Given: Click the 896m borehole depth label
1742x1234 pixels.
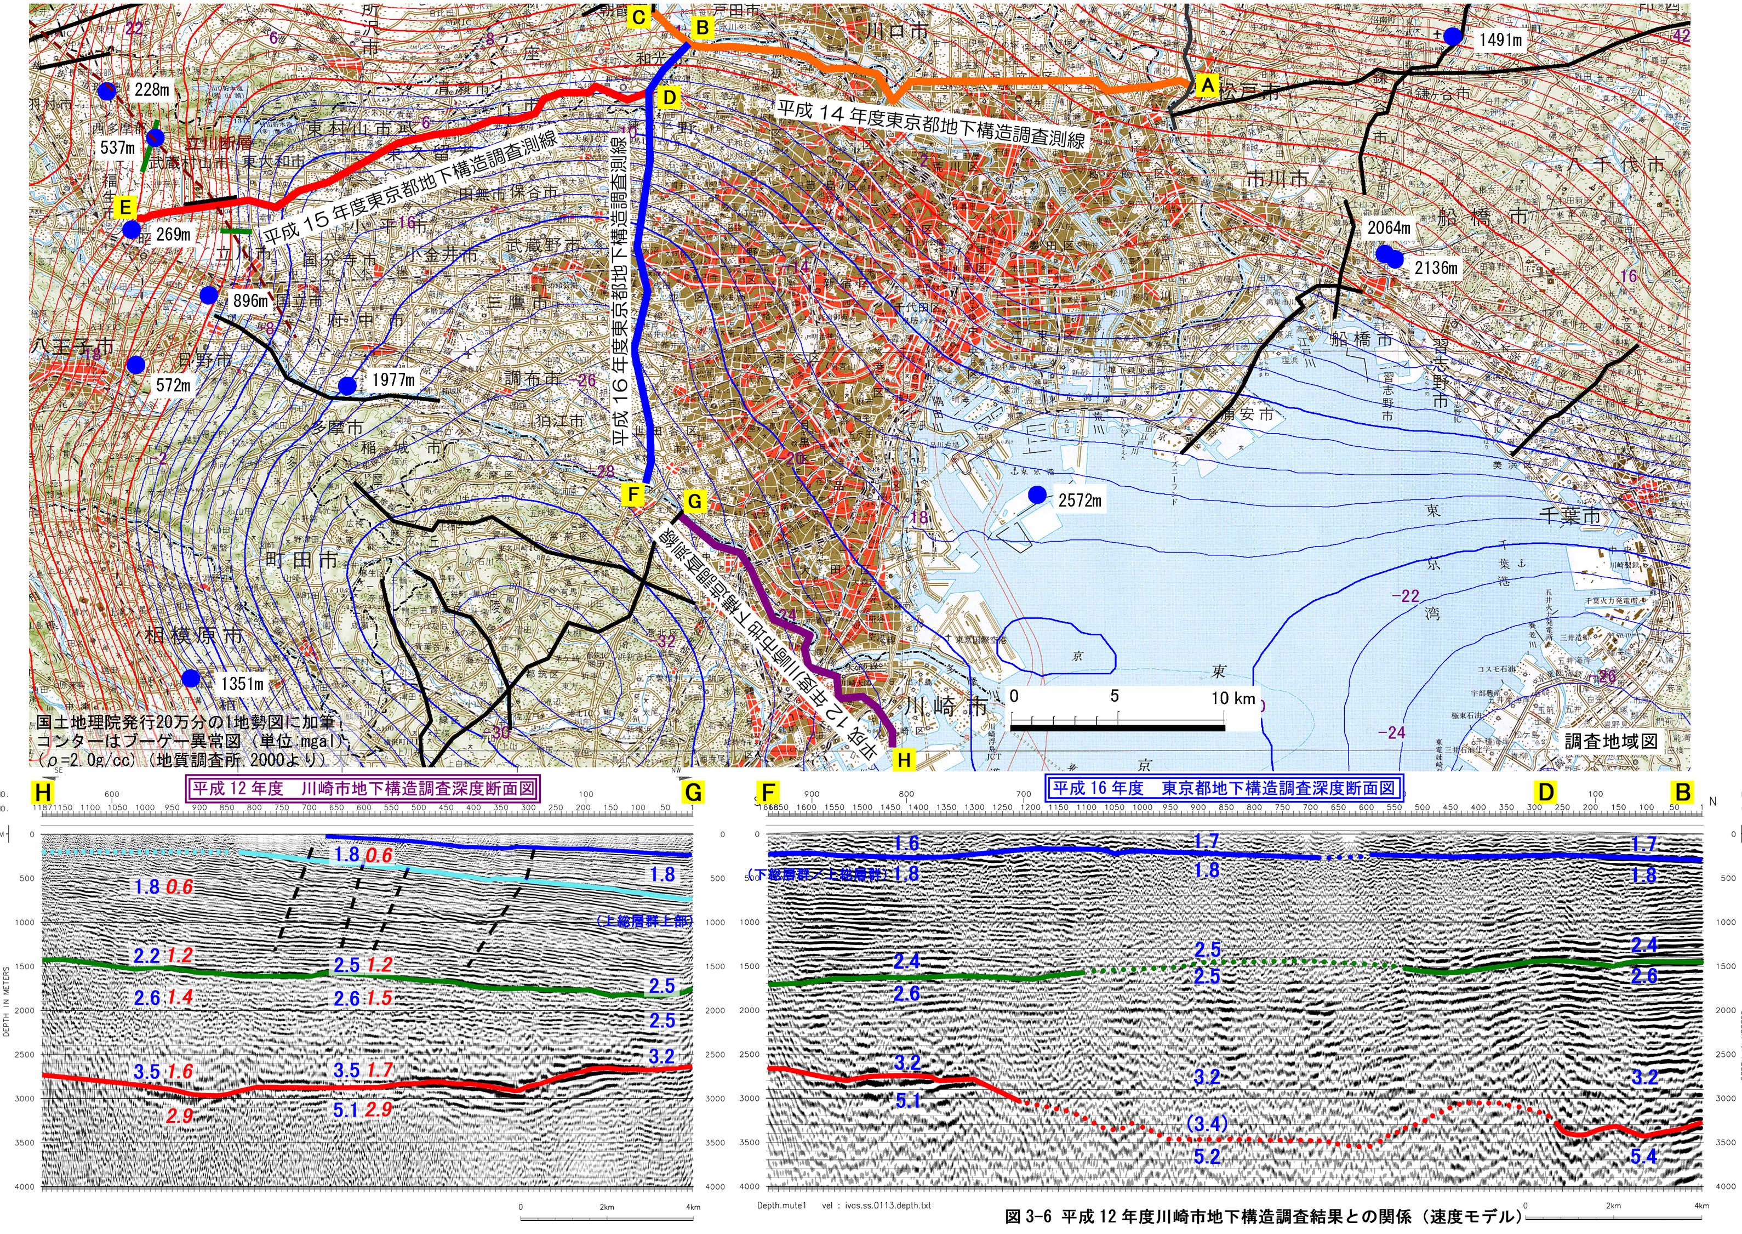Looking at the screenshot, I should pyautogui.click(x=250, y=301).
